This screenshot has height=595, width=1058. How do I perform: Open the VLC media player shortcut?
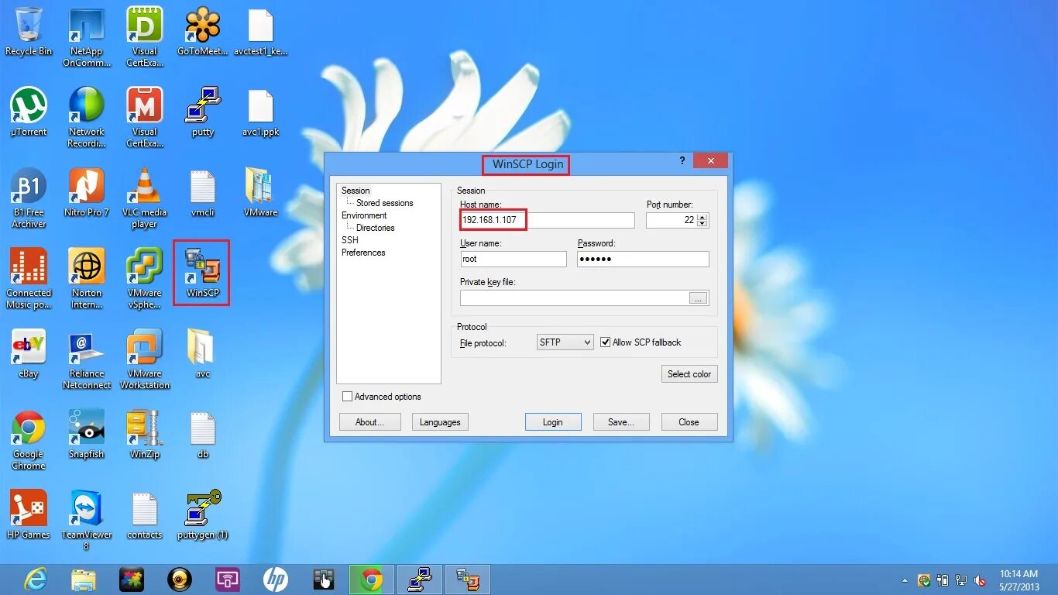[x=145, y=198]
